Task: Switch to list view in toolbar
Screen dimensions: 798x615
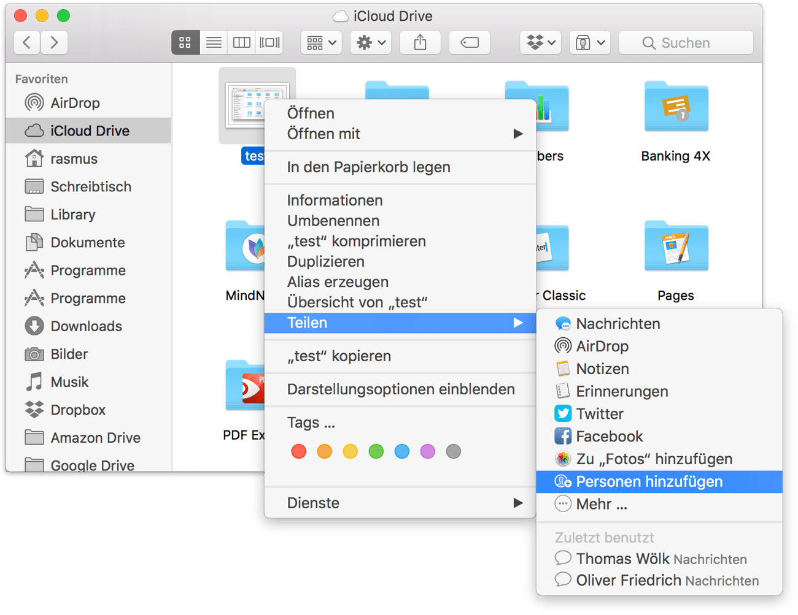Action: 214,42
